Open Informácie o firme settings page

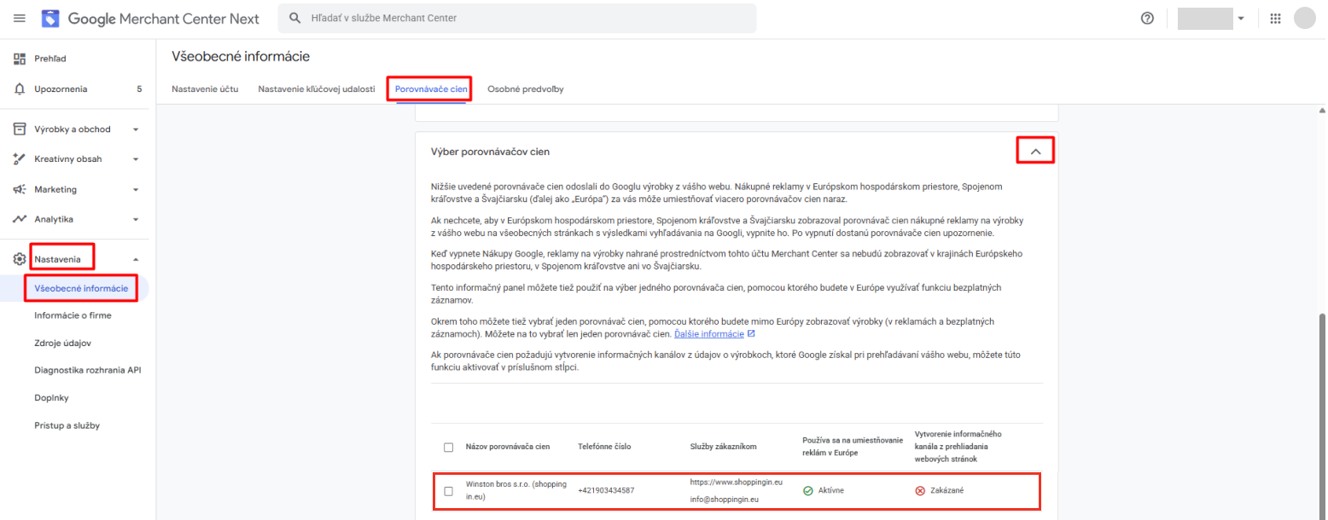pyautogui.click(x=73, y=315)
